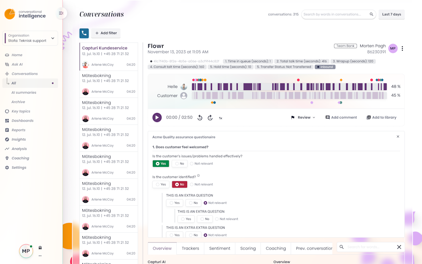Switch to the Prev. conversations tab
The height and width of the screenshot is (264, 422).
pyautogui.click(x=313, y=249)
